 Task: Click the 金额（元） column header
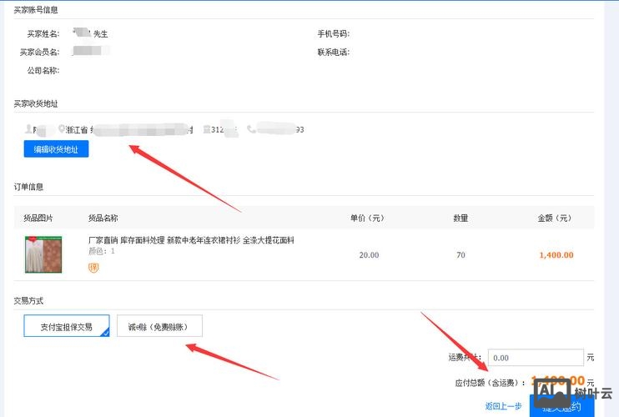click(554, 219)
